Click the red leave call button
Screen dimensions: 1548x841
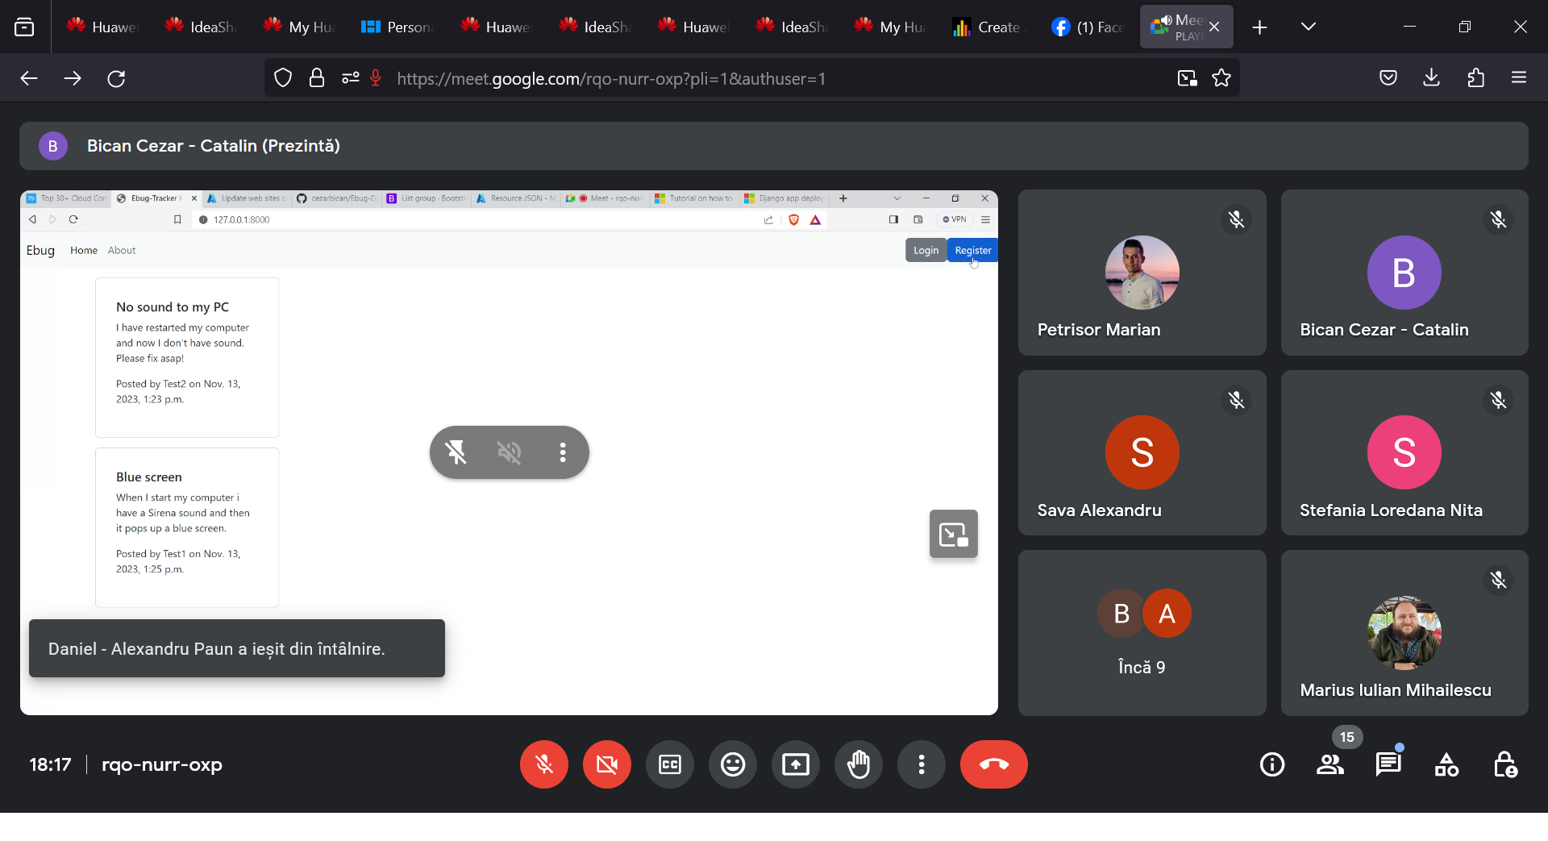click(x=993, y=764)
